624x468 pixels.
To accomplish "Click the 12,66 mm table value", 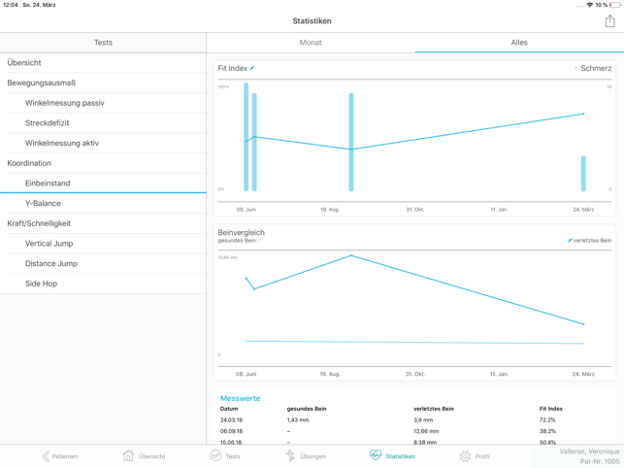I will pyautogui.click(x=426, y=431).
